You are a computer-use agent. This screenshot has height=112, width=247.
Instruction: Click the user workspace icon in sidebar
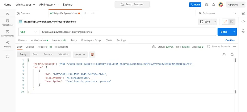7,13
